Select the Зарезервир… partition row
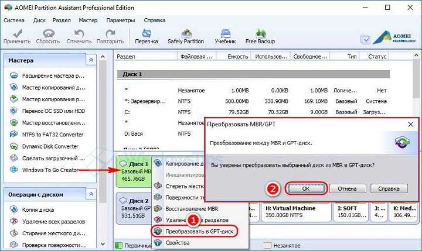Screen dimensions: 422x251 [254, 101]
